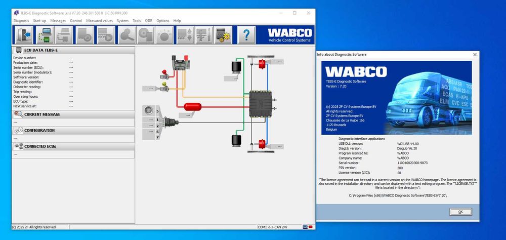Click the 'Next service at:' label
506x240 pixels.
click(25, 106)
